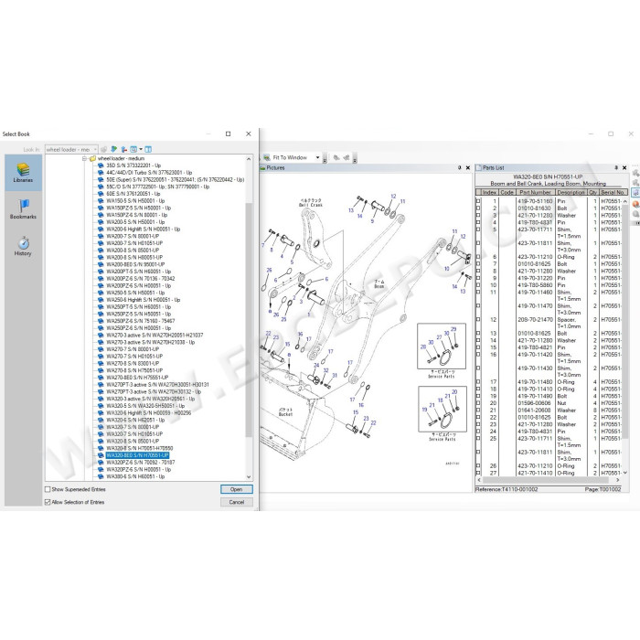The image size is (640, 640).
Task: Click the book list vertical scrollbar thumb
Action: pos(249,320)
